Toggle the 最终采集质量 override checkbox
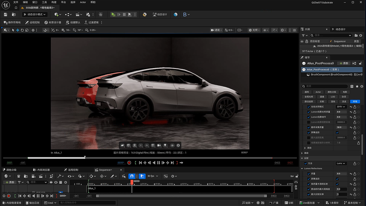This screenshot has height=206, width=366. [x=309, y=127]
